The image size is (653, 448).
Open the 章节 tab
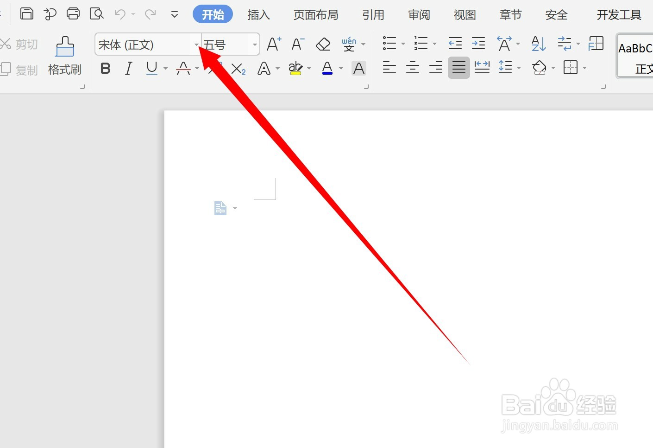click(511, 15)
